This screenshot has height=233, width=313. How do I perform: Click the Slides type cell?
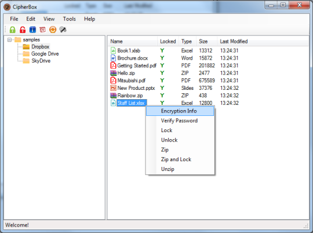[x=187, y=88]
